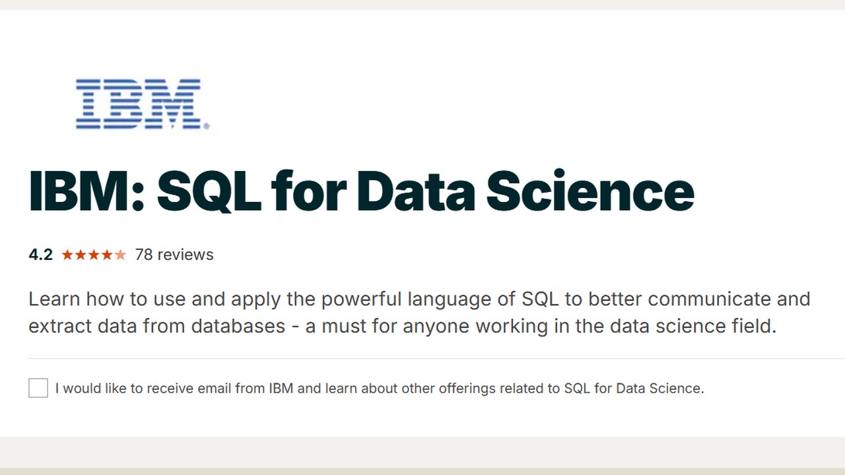Click the divider line above the checkbox
This screenshot has width=845, height=475.
point(422,358)
